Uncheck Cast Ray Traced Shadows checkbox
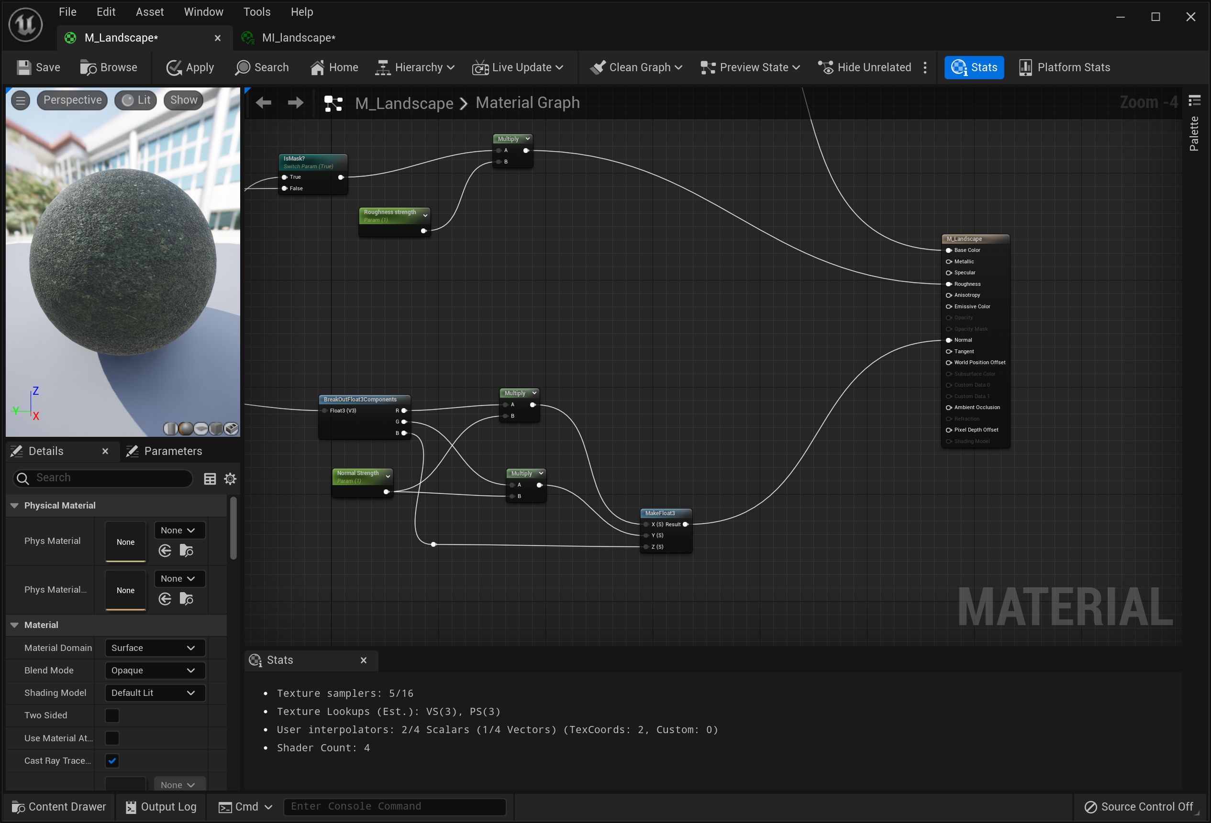 (112, 761)
